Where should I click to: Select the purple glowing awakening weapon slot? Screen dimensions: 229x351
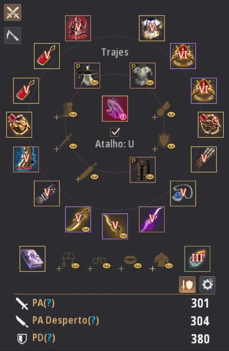click(152, 219)
